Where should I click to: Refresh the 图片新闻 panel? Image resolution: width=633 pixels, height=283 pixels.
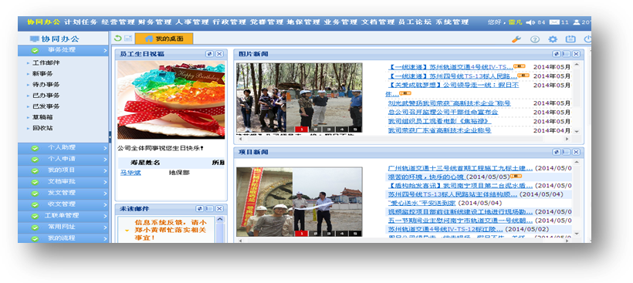(557, 54)
